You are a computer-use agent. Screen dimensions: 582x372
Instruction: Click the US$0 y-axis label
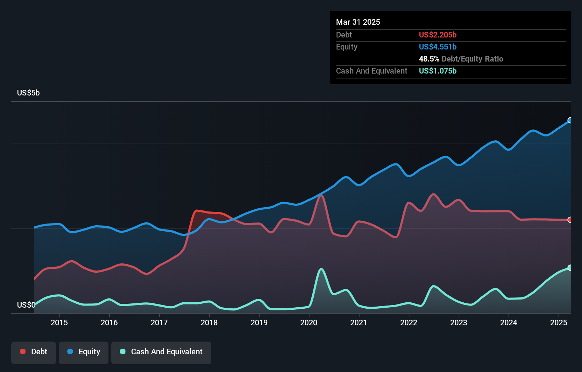(x=26, y=305)
